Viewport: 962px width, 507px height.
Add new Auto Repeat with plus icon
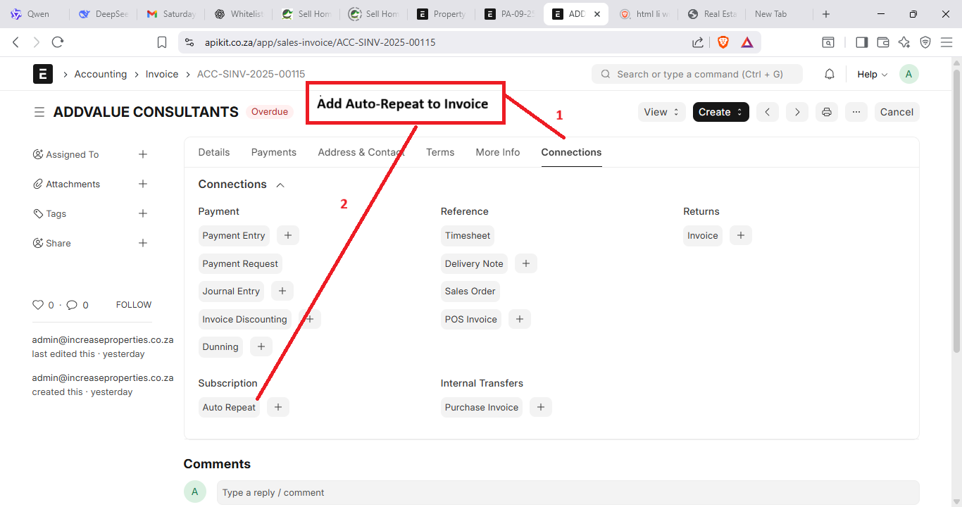click(x=278, y=407)
